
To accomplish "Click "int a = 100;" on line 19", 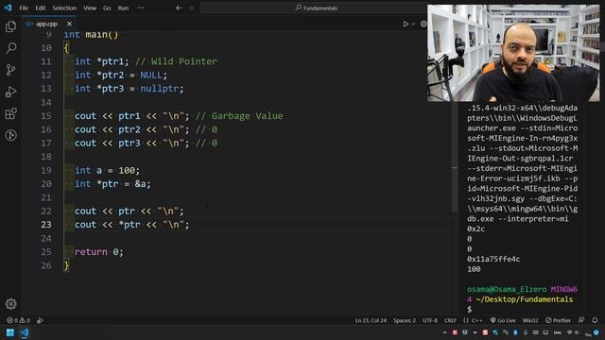I will tap(107, 170).
